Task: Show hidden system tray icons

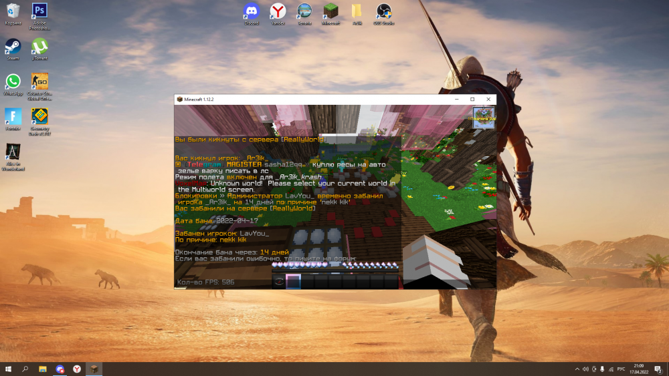Action: point(577,369)
